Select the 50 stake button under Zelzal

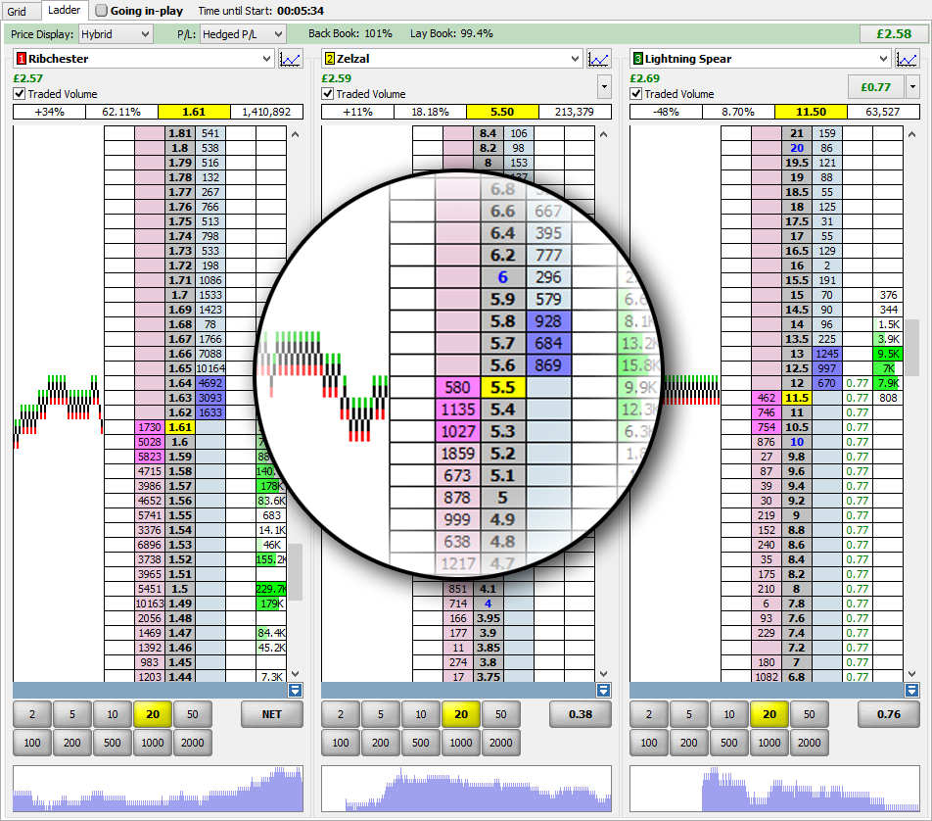click(500, 714)
